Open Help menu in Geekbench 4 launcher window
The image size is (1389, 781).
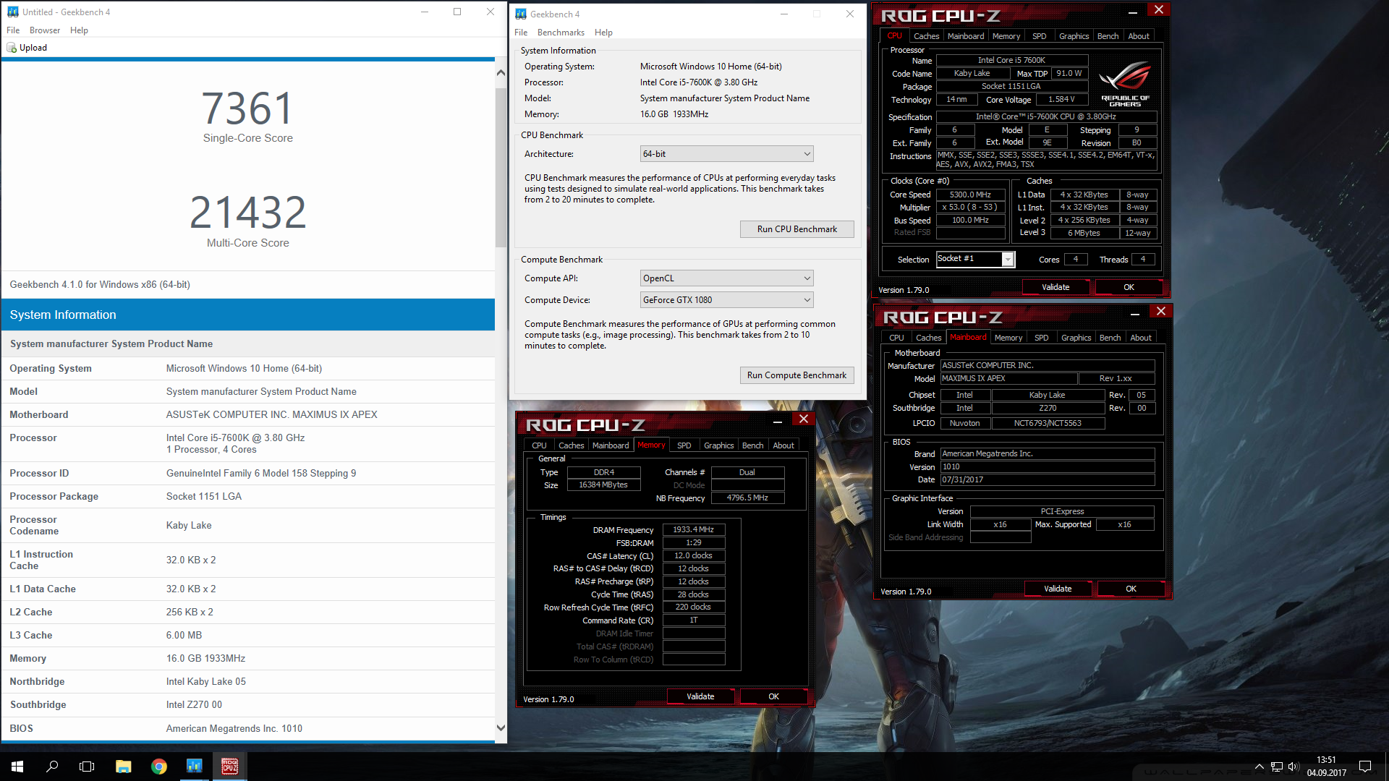point(603,33)
